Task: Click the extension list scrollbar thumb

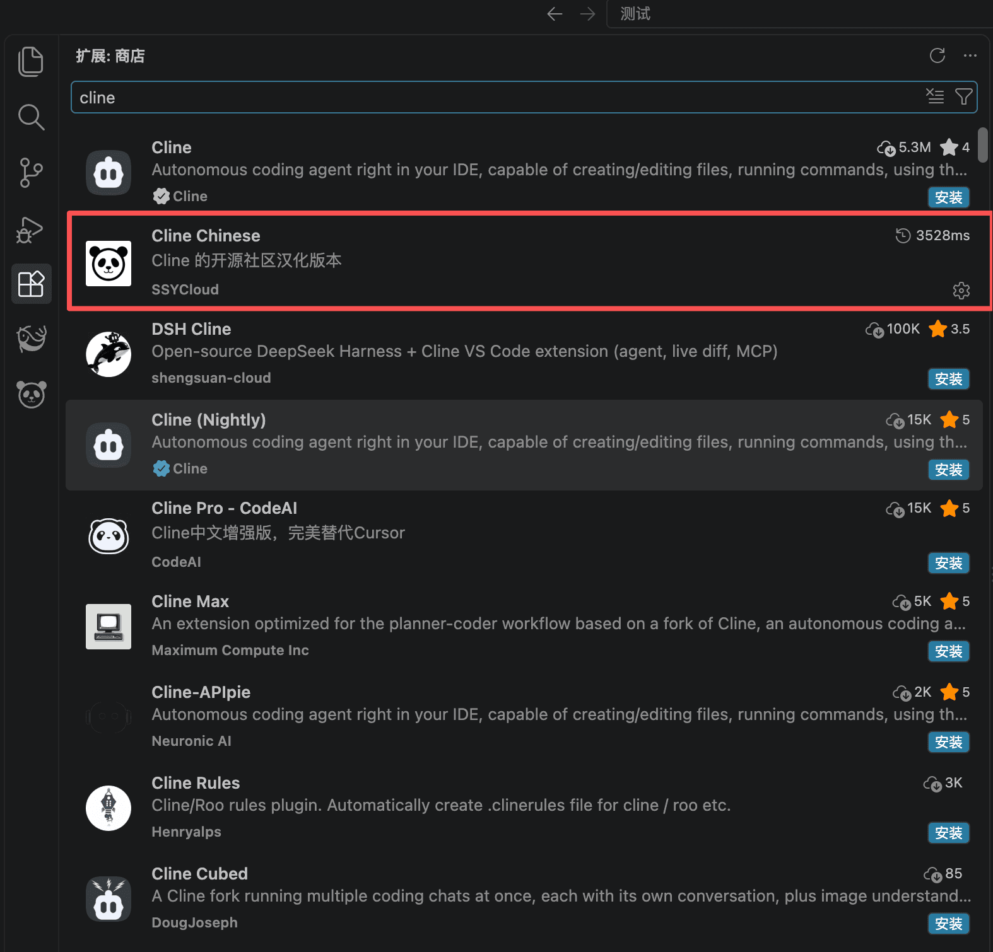Action: (x=983, y=144)
